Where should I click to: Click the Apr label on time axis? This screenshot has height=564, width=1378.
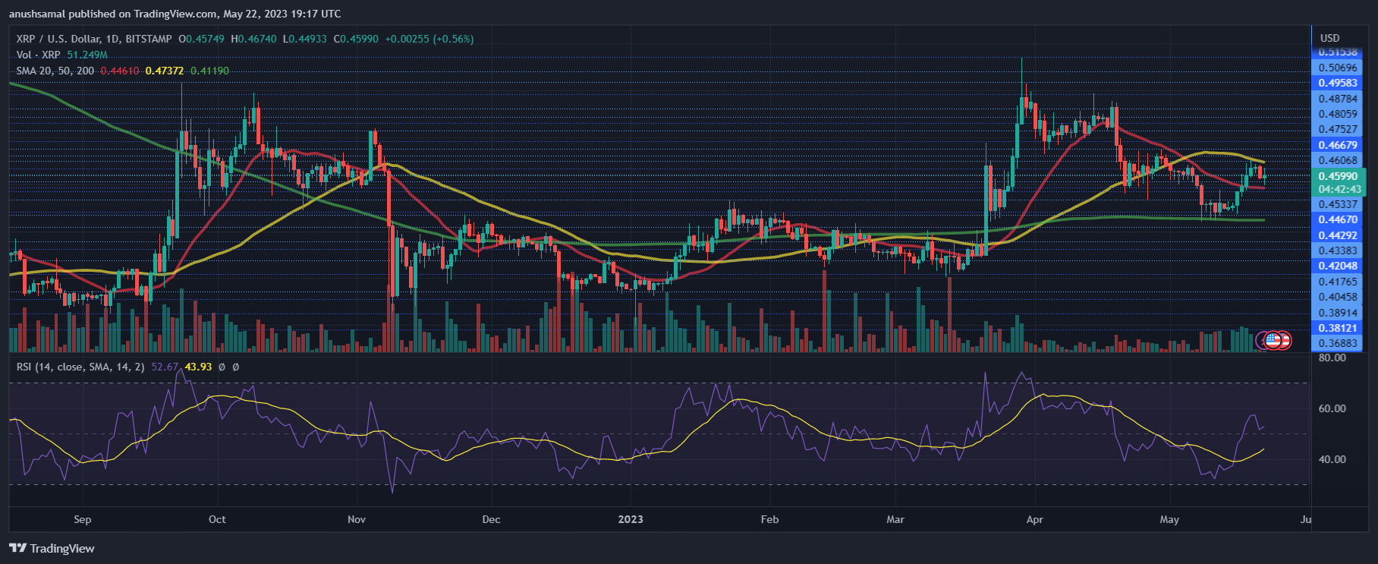tap(1034, 519)
